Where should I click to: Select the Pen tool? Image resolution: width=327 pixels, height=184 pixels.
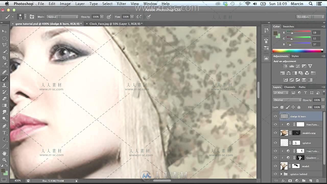click(x=4, y=126)
